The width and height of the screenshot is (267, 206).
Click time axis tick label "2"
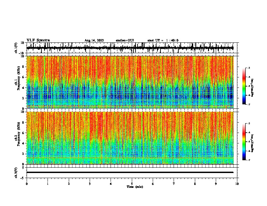pos(69,184)
